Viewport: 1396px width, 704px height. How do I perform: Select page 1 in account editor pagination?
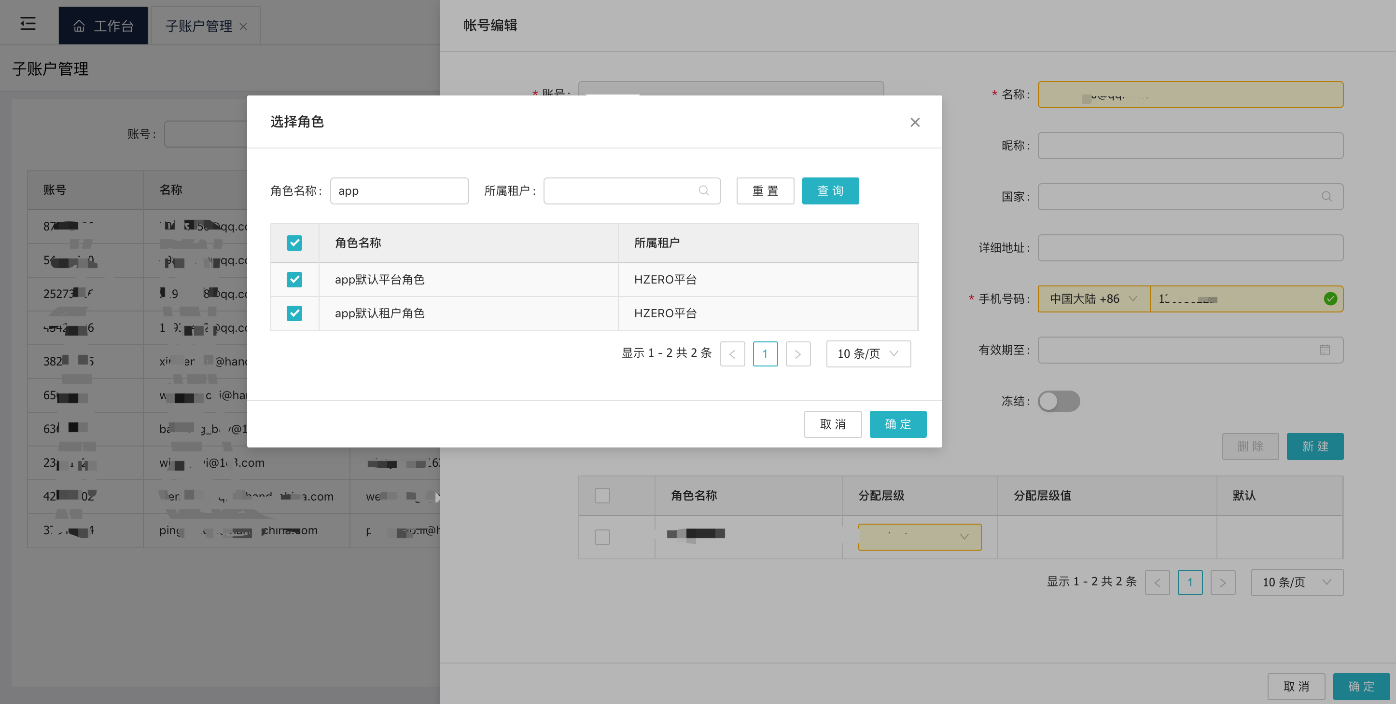[1190, 582]
